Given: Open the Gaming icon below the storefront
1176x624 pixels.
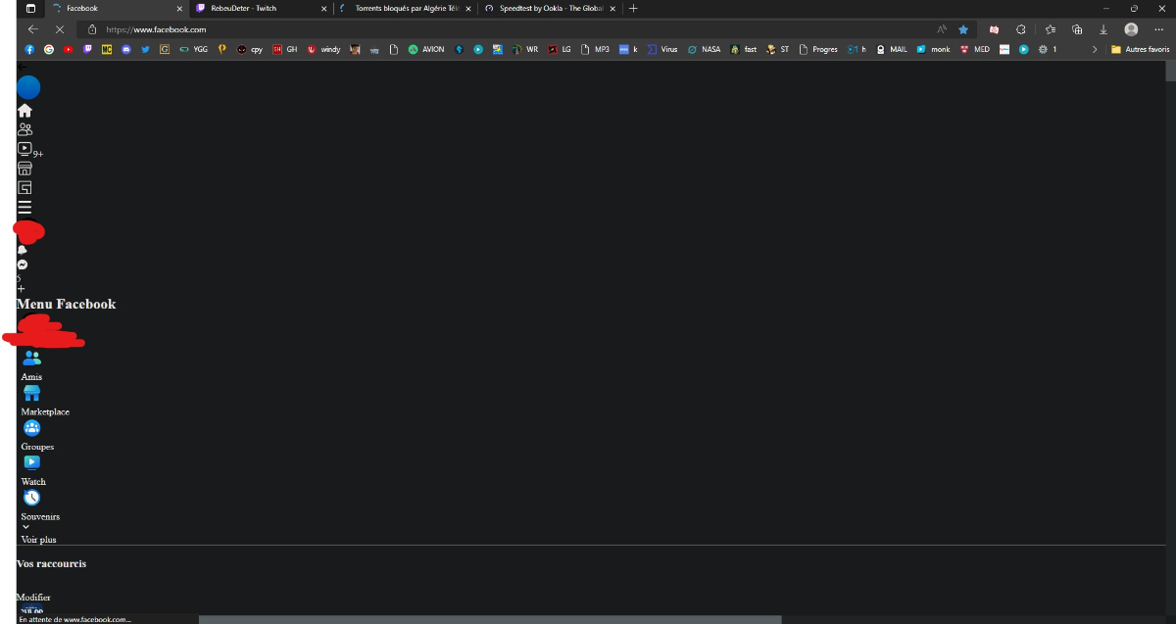Looking at the screenshot, I should click(24, 187).
